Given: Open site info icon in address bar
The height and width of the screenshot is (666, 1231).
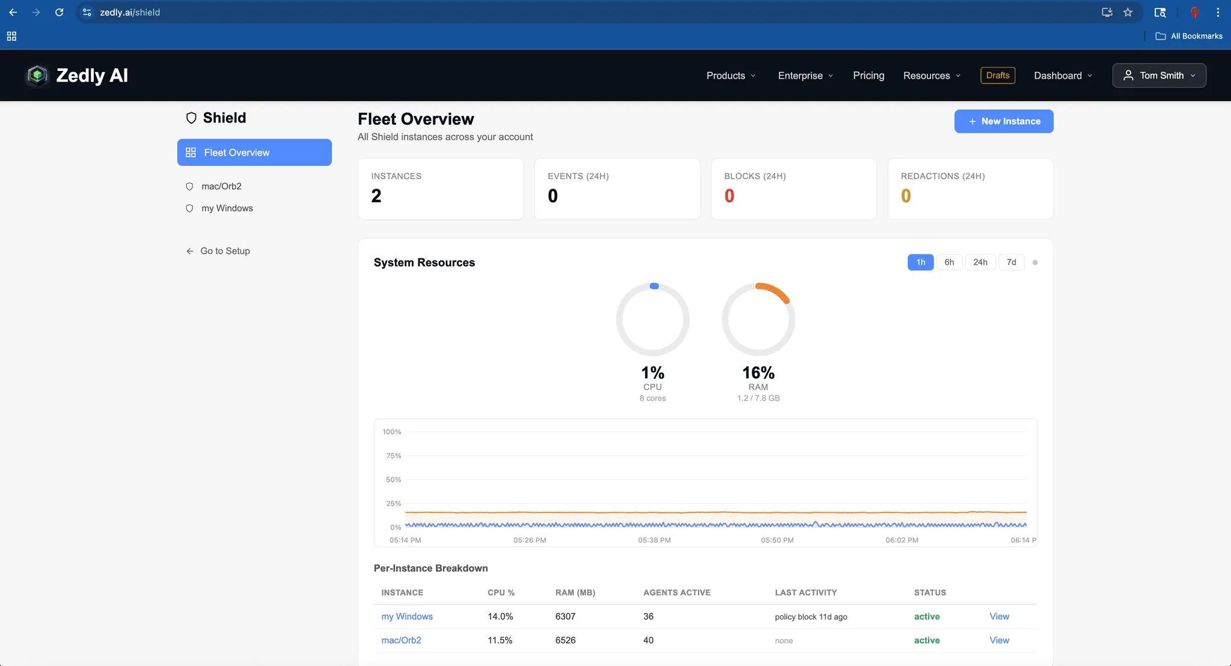Looking at the screenshot, I should click(87, 12).
